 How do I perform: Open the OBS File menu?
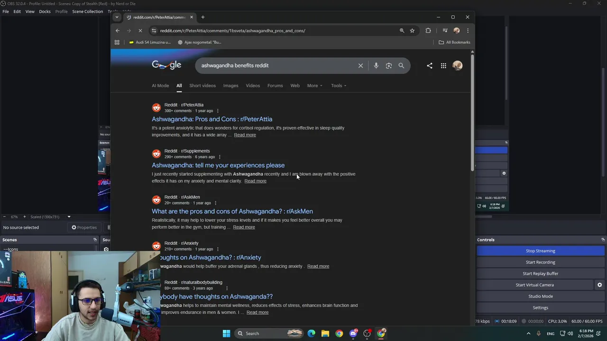tap(6, 11)
